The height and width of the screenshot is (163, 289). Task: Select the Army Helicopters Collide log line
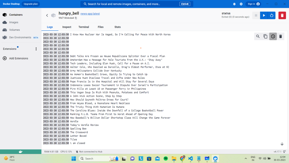click(82, 71)
